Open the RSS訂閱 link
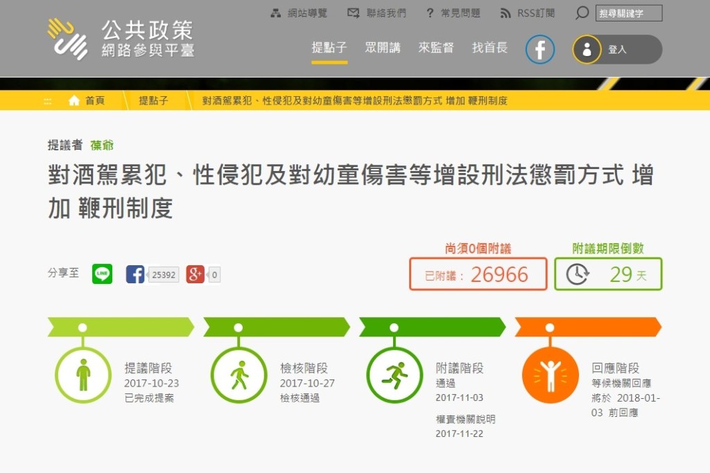 tap(527, 13)
